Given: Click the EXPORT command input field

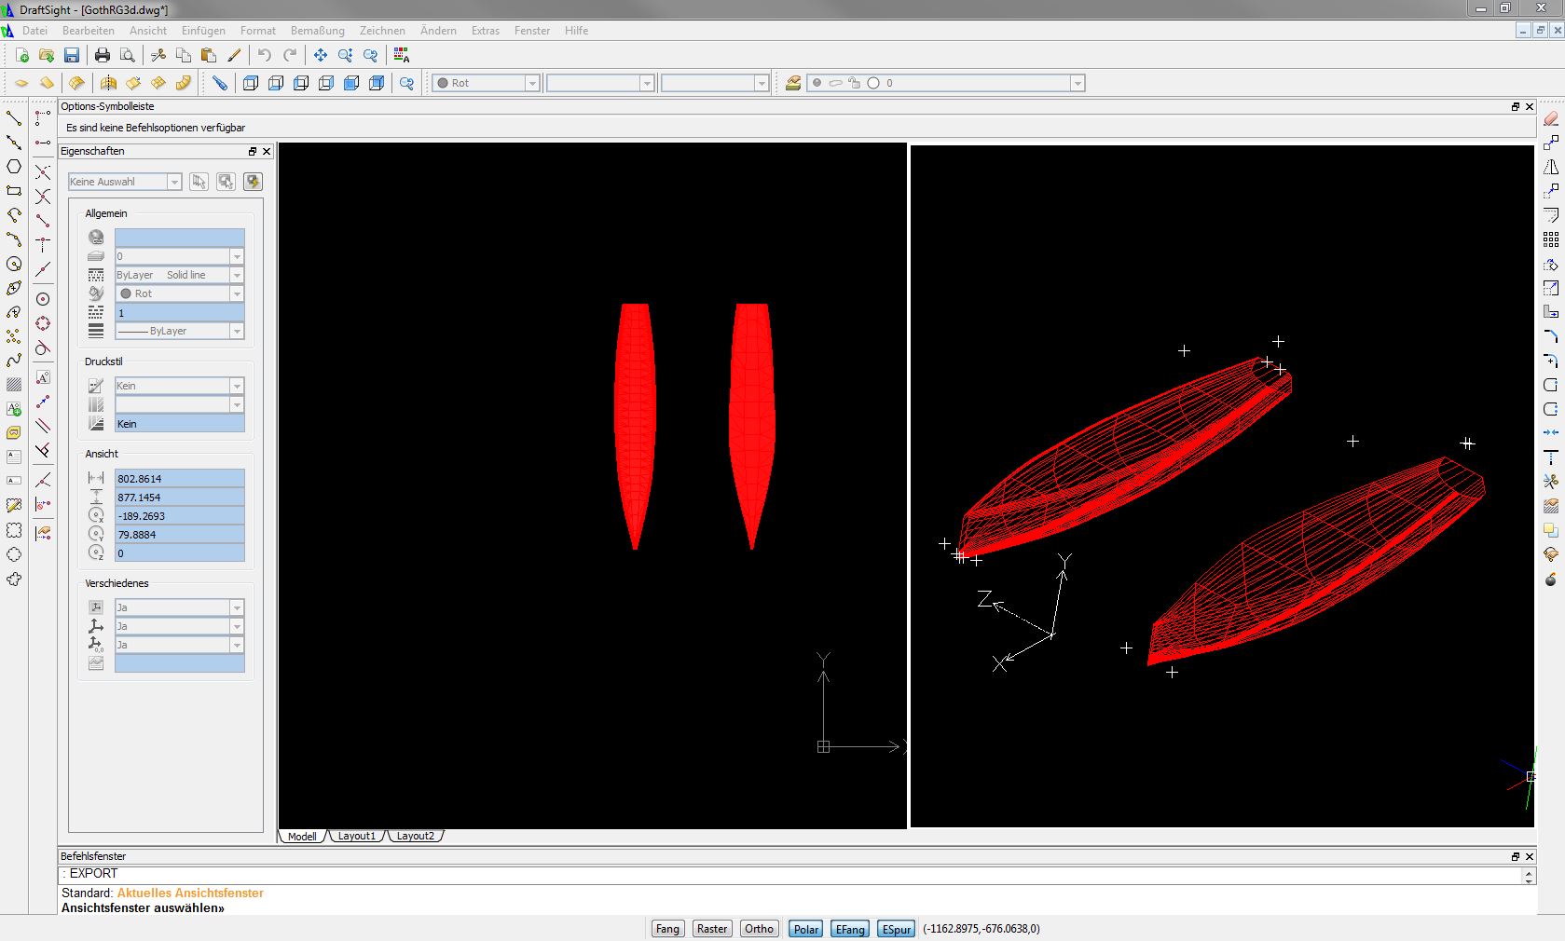Looking at the screenshot, I should pyautogui.click(x=792, y=874).
